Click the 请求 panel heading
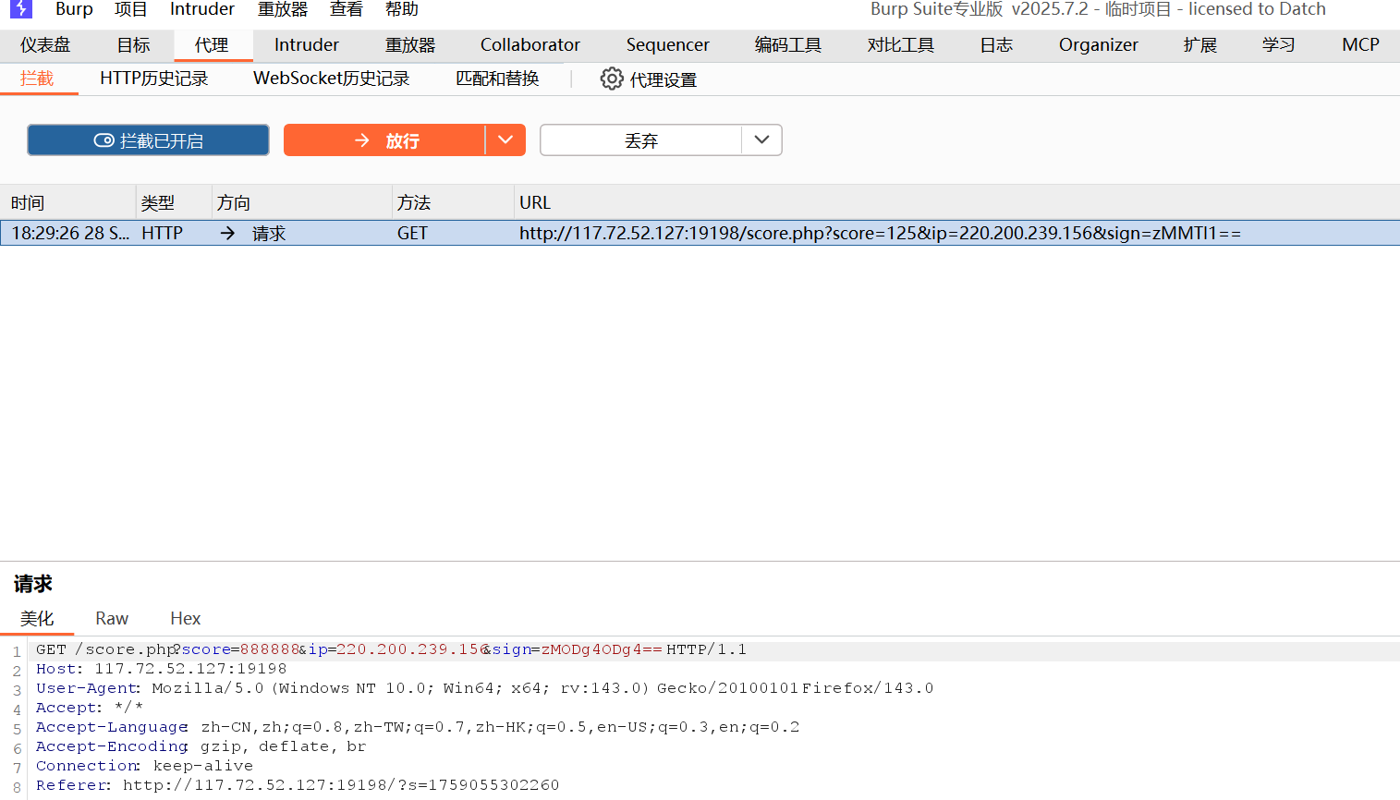Viewport: 1400px width, 800px height. pyautogui.click(x=33, y=584)
